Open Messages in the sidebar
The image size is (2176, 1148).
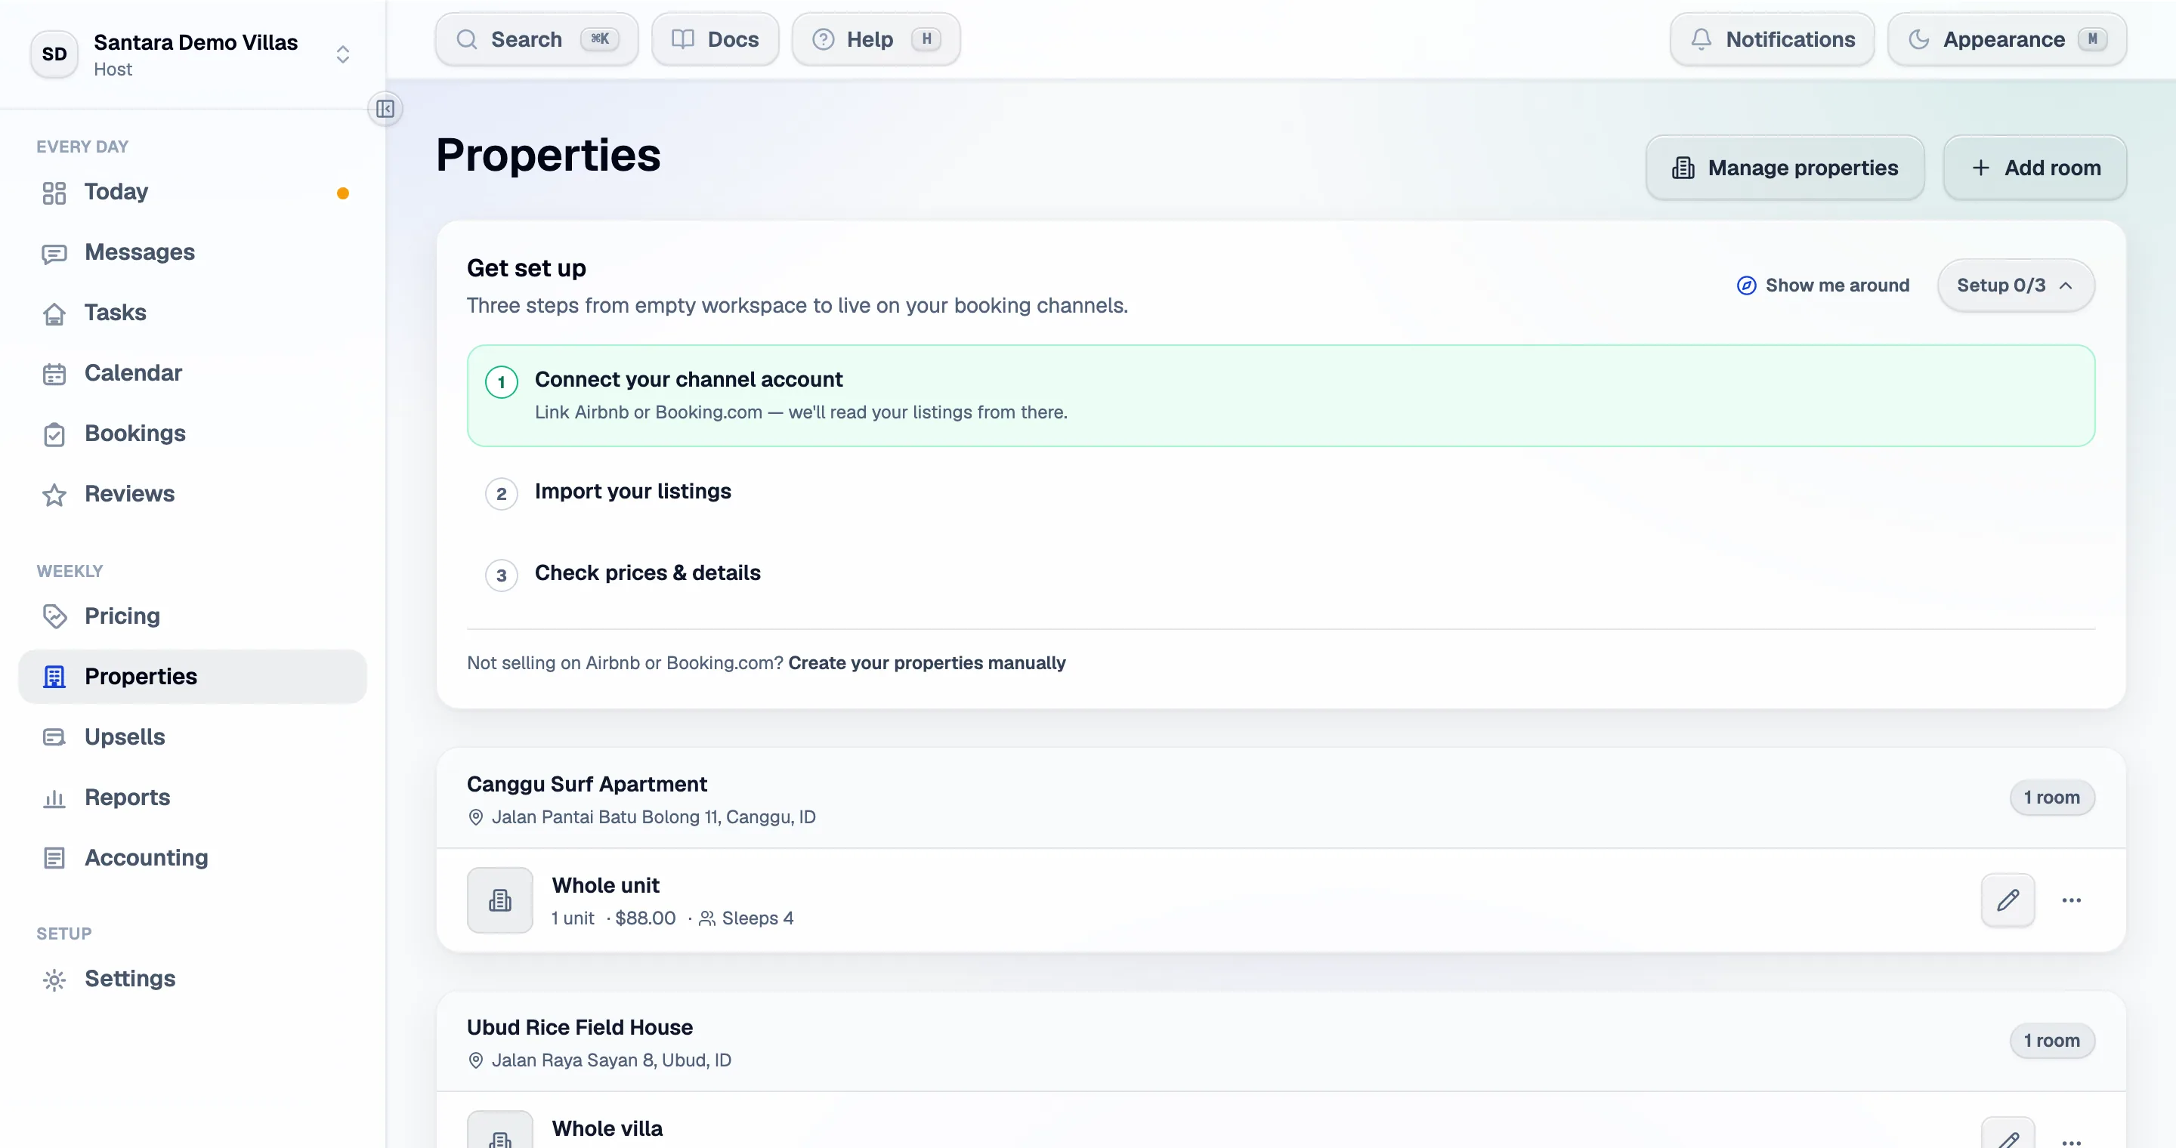(x=193, y=252)
